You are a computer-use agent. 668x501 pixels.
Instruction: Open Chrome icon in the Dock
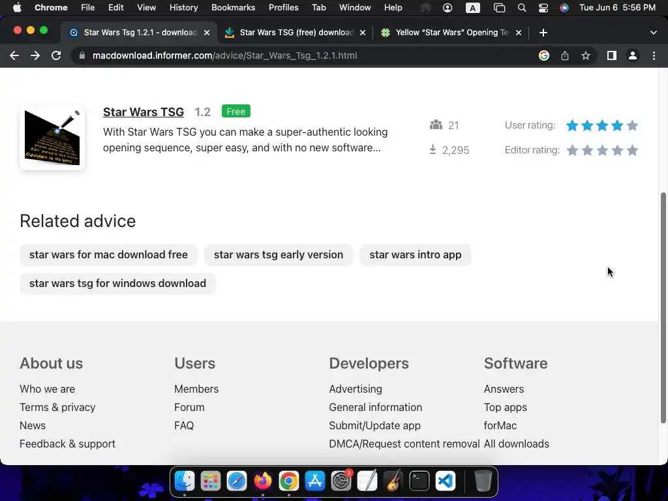pyautogui.click(x=289, y=481)
